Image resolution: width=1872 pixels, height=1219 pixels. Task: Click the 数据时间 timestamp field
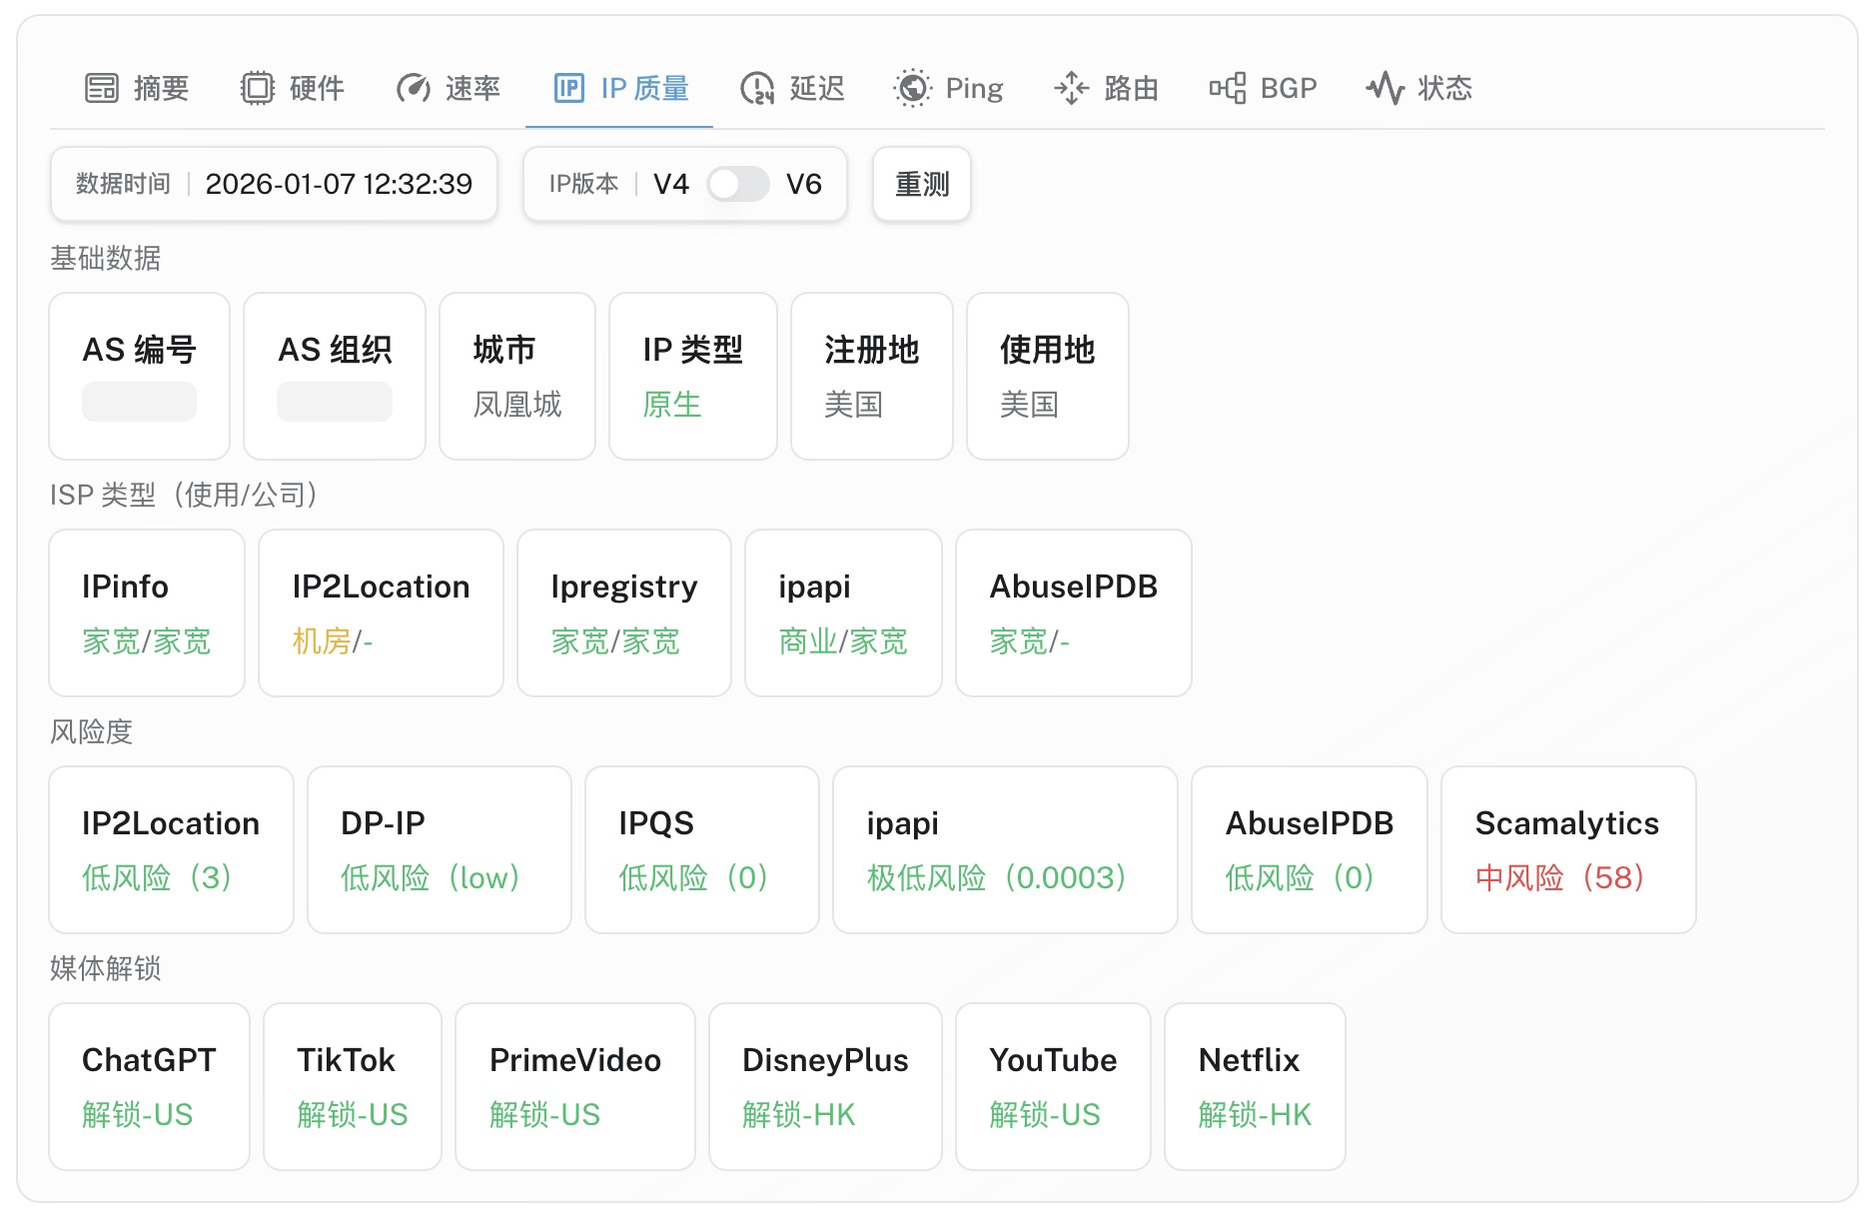[274, 185]
